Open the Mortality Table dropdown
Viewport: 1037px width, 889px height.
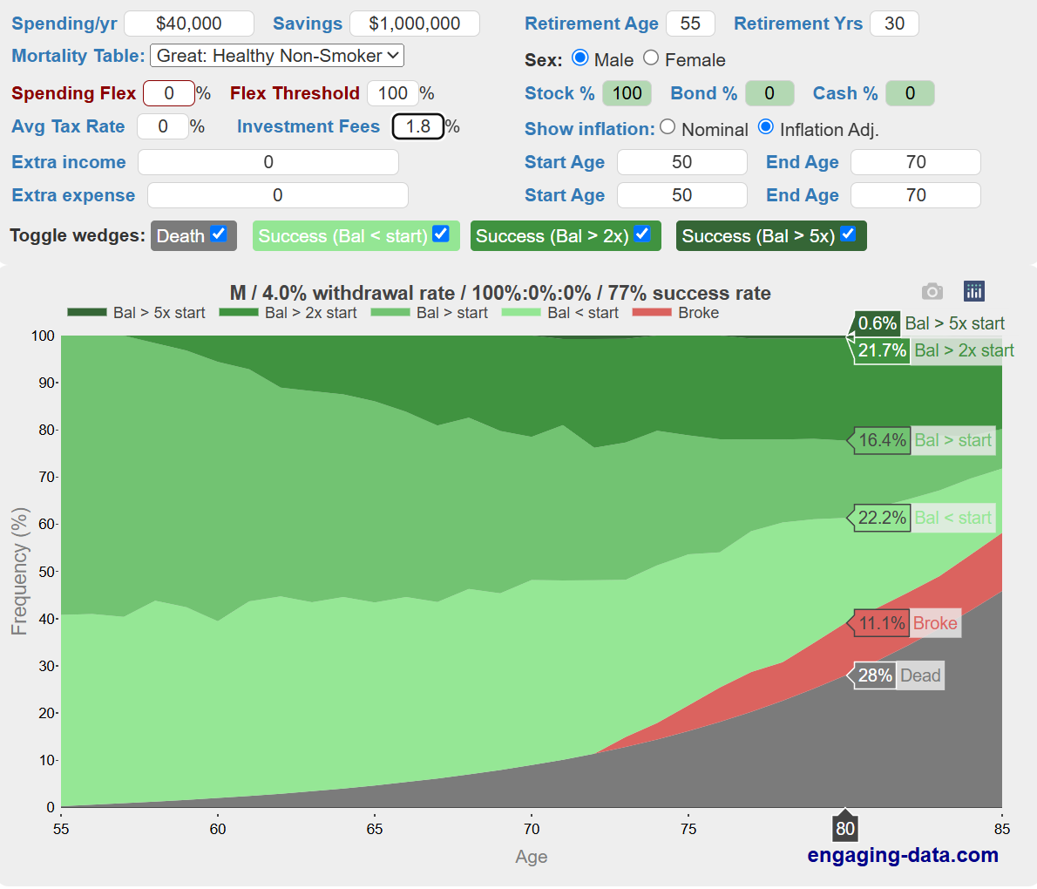click(277, 56)
